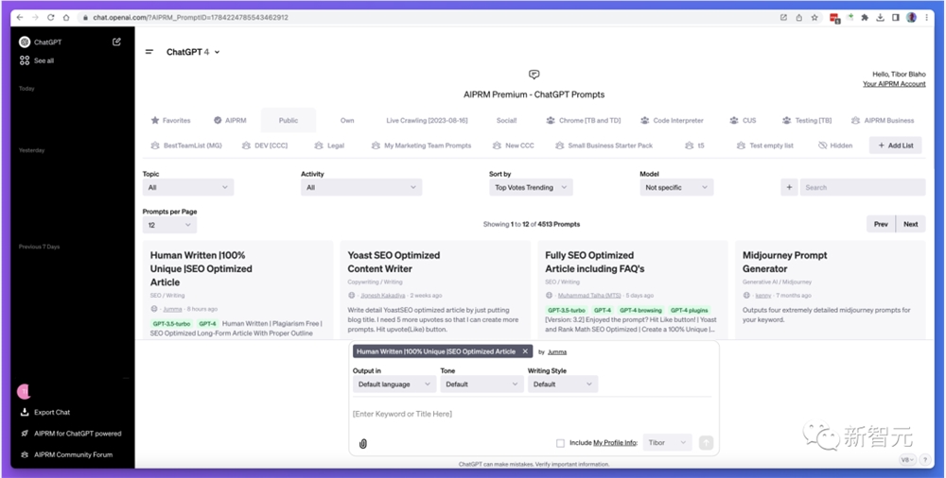Bookmark page with the star icon
The width and height of the screenshot is (946, 478).
pos(815,17)
